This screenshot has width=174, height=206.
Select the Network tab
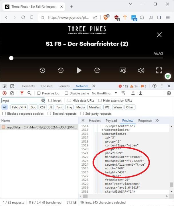click(x=82, y=86)
